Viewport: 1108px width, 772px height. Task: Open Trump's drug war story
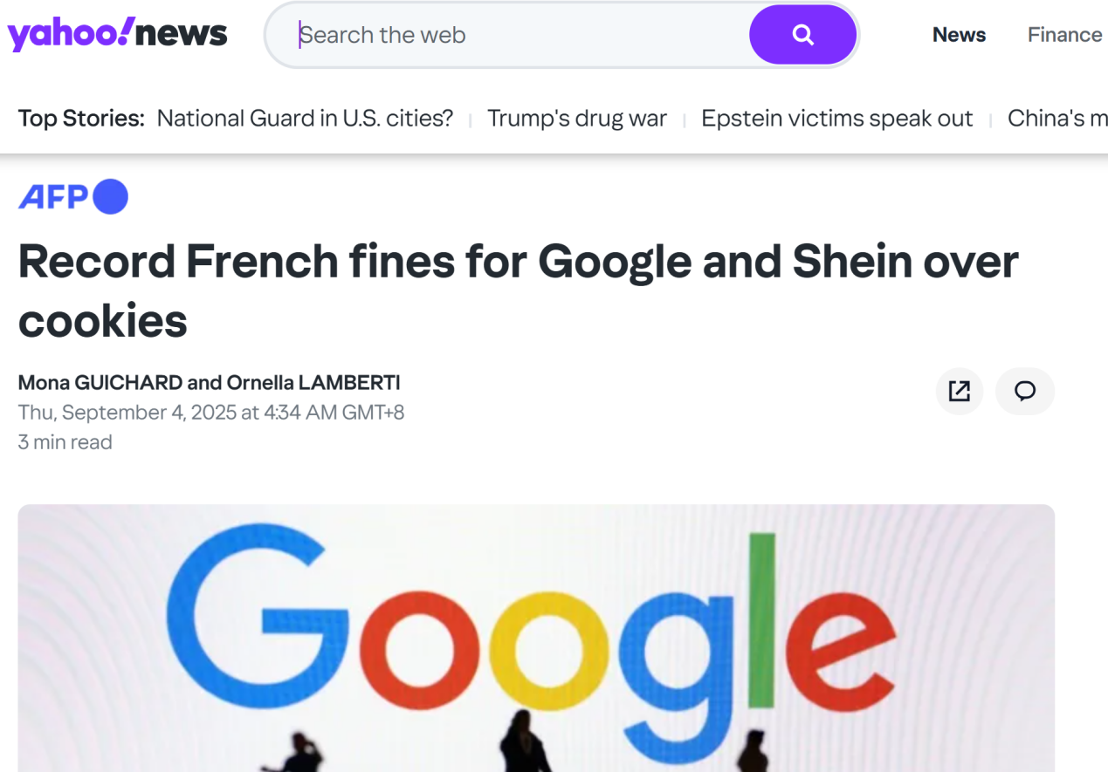[x=576, y=118]
